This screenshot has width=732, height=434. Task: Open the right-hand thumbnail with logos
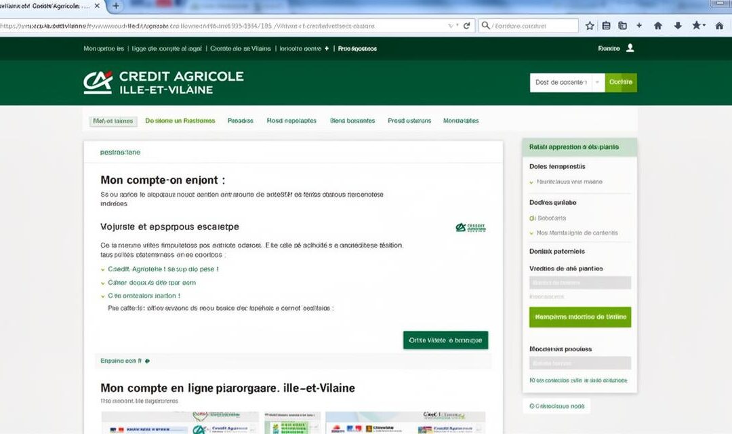coord(406,422)
